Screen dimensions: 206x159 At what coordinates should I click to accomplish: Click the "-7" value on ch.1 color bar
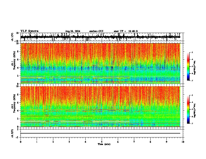(x=192, y=81)
